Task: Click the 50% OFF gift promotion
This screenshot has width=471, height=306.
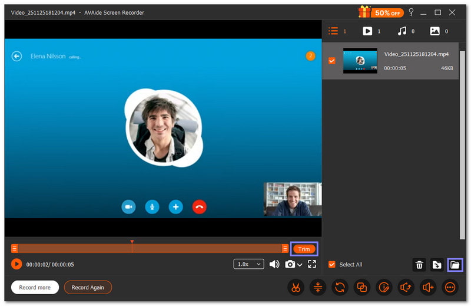Action: pyautogui.click(x=381, y=12)
